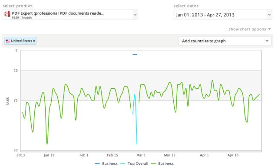Click the dark blue Business legend swatch
Viewport: 278px width, 167px height.
pos(97,164)
